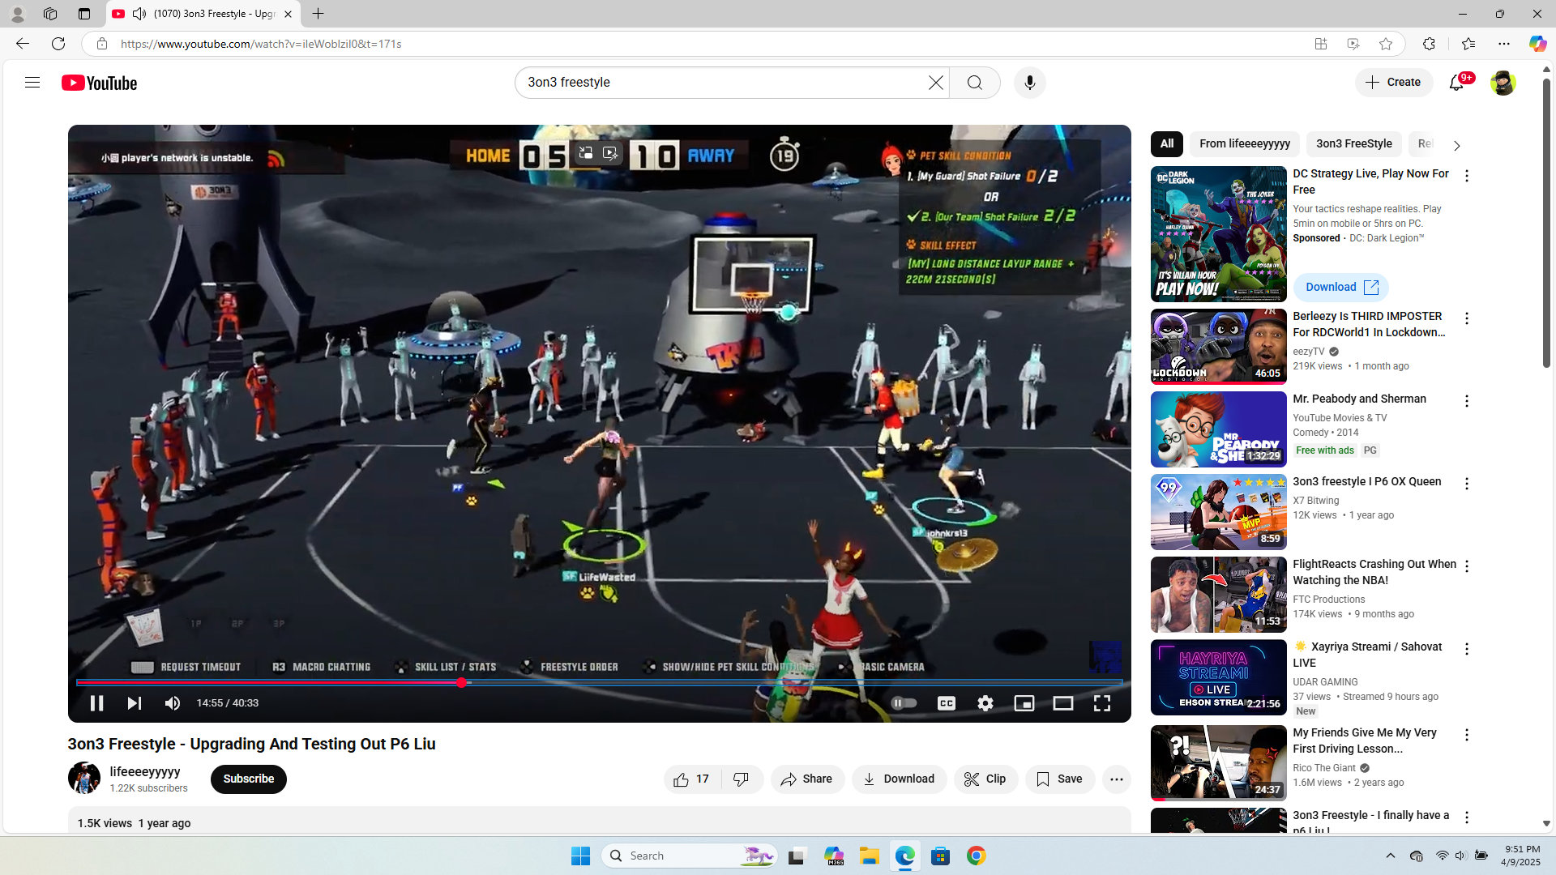Skip to the next video
Screen dimensions: 1556x875
135,703
